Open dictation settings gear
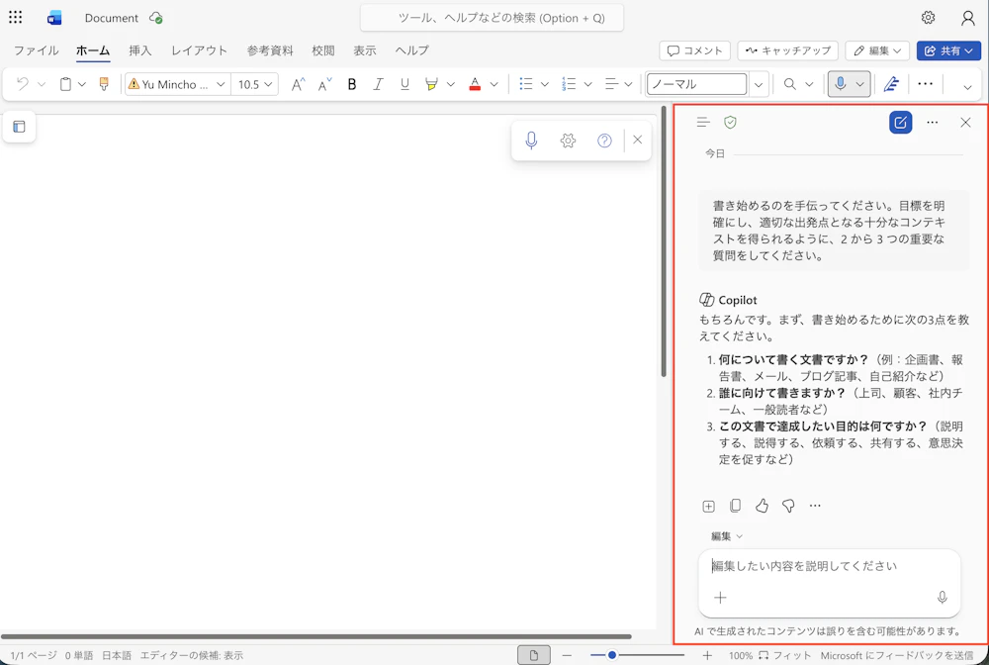The height and width of the screenshot is (665, 989). click(x=568, y=141)
